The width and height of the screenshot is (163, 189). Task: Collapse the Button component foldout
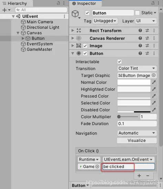(x=73, y=53)
